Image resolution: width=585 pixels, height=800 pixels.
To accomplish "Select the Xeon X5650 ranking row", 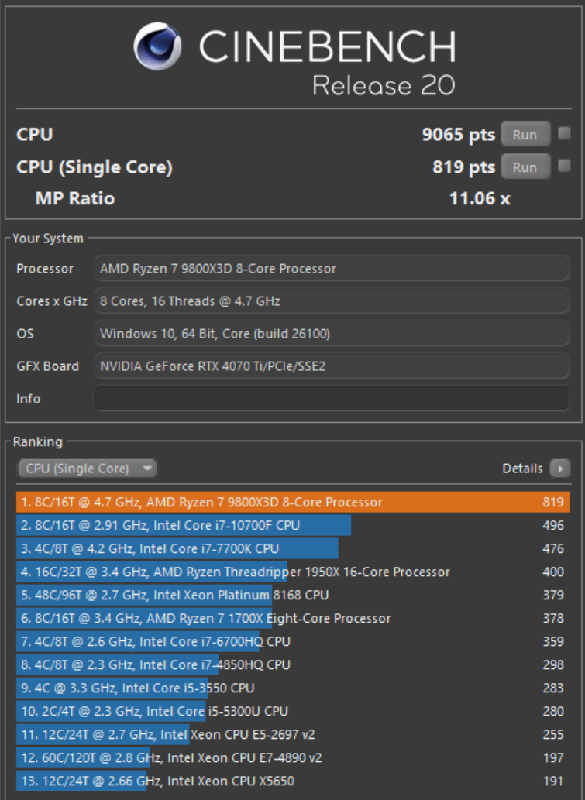I will pyautogui.click(x=292, y=781).
